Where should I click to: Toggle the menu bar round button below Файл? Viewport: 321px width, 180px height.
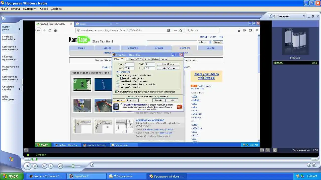point(3,18)
